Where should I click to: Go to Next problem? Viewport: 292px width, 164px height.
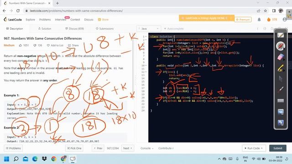point(128,148)
